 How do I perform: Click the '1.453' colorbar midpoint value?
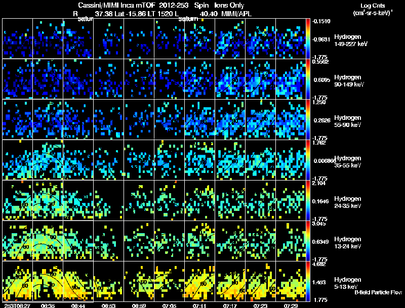(x=319, y=283)
